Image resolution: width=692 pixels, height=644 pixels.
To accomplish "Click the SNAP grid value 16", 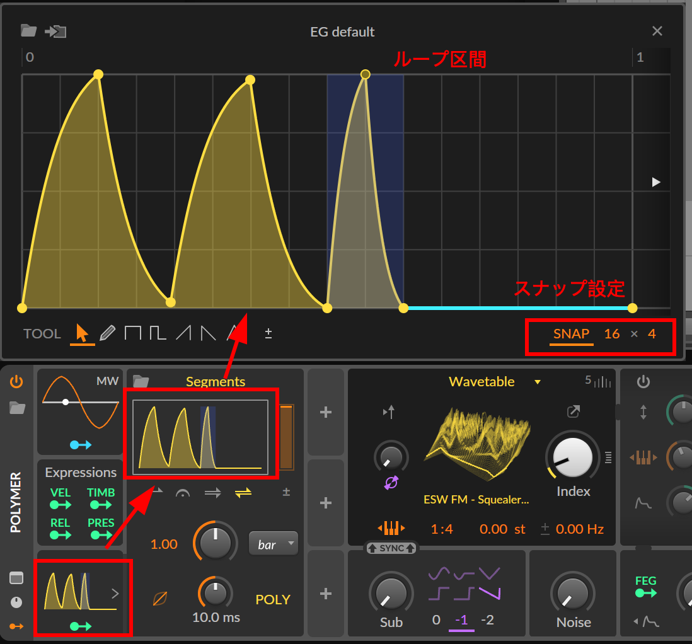I will [x=612, y=334].
